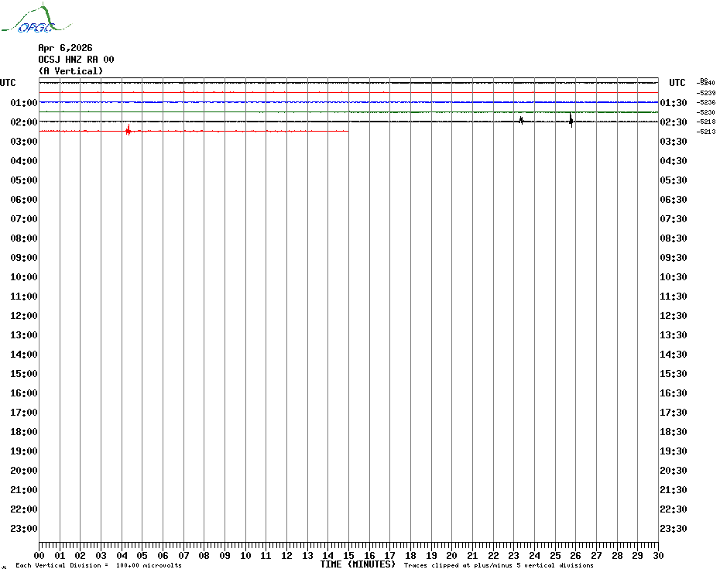Click the minute 15 tick label
The height and width of the screenshot is (576, 720).
(348, 555)
